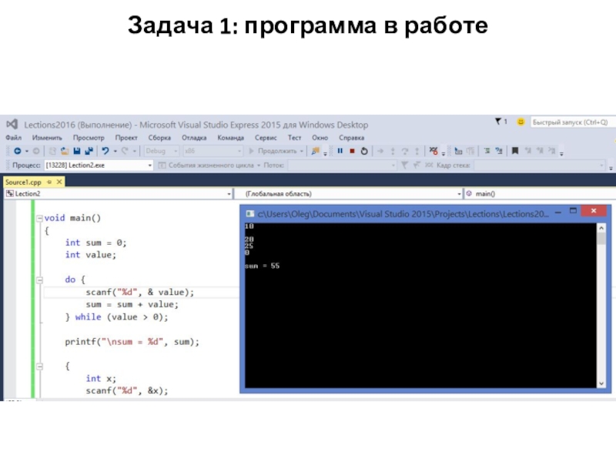Open the notifications flag icon
The image size is (616, 462).
499,122
